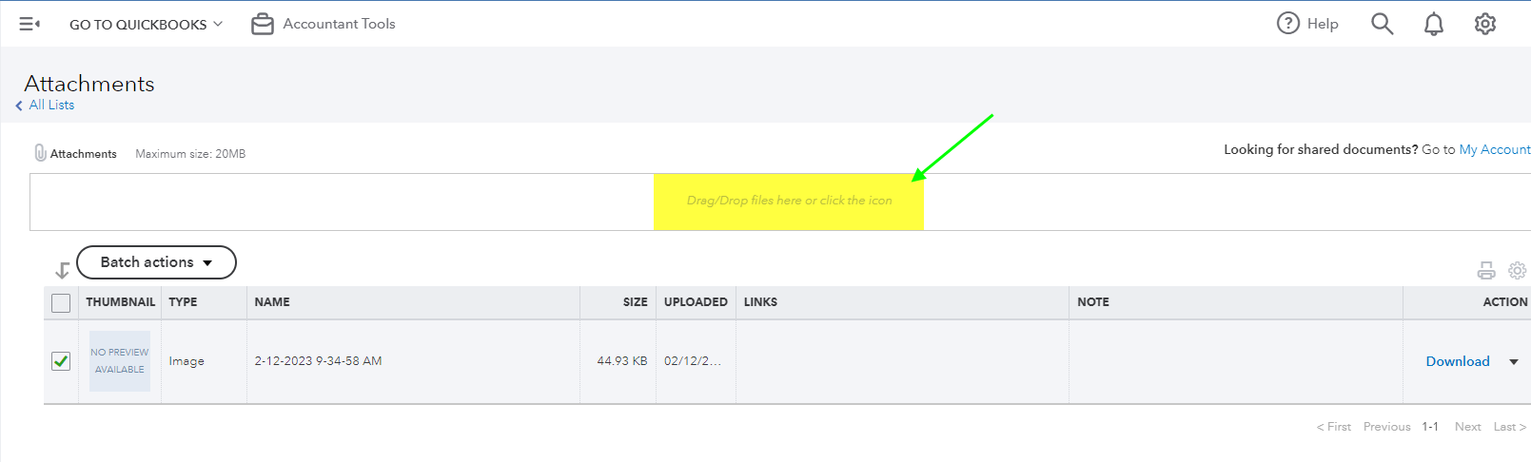Click the paperclip Attachments icon

tap(40, 153)
